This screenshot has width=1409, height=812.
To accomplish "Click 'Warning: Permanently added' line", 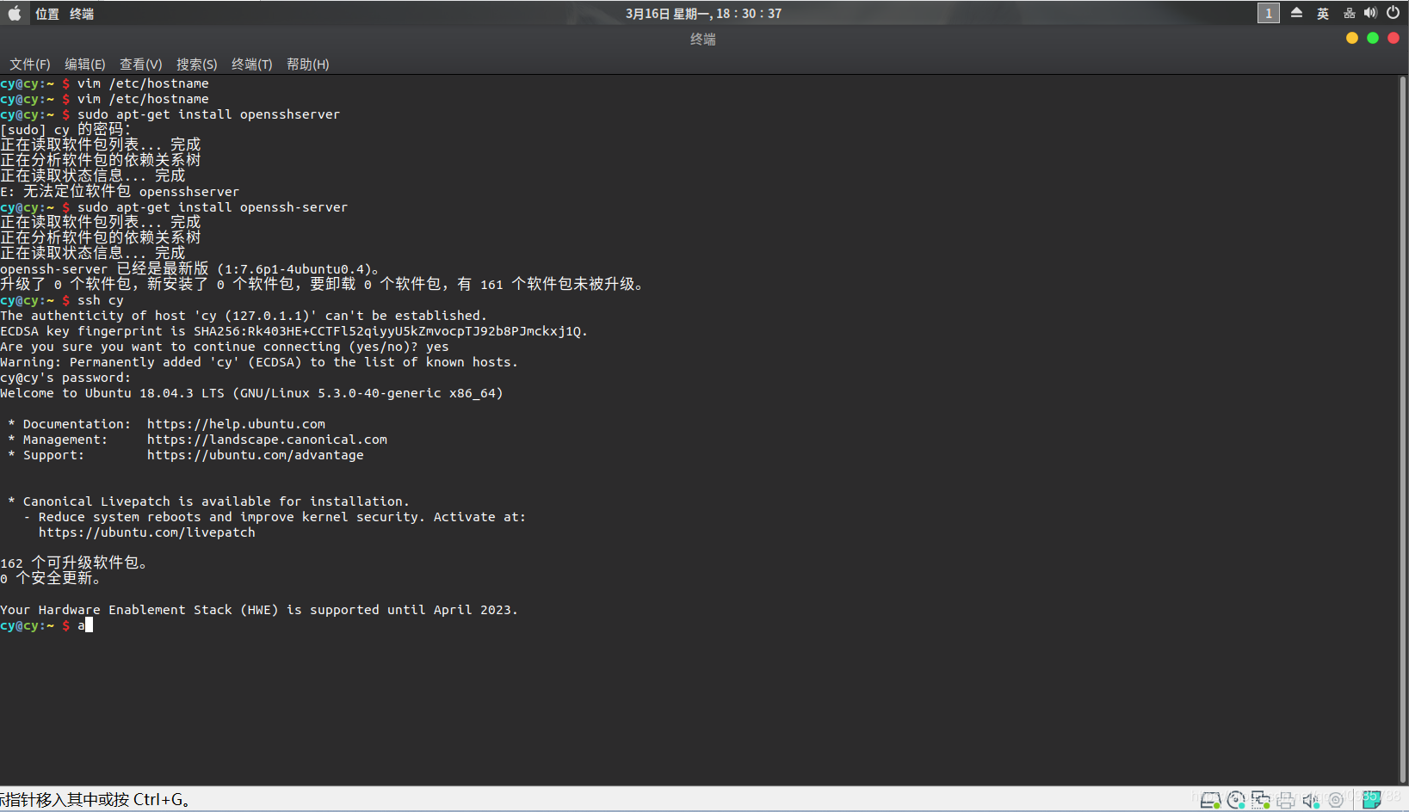I will (259, 362).
